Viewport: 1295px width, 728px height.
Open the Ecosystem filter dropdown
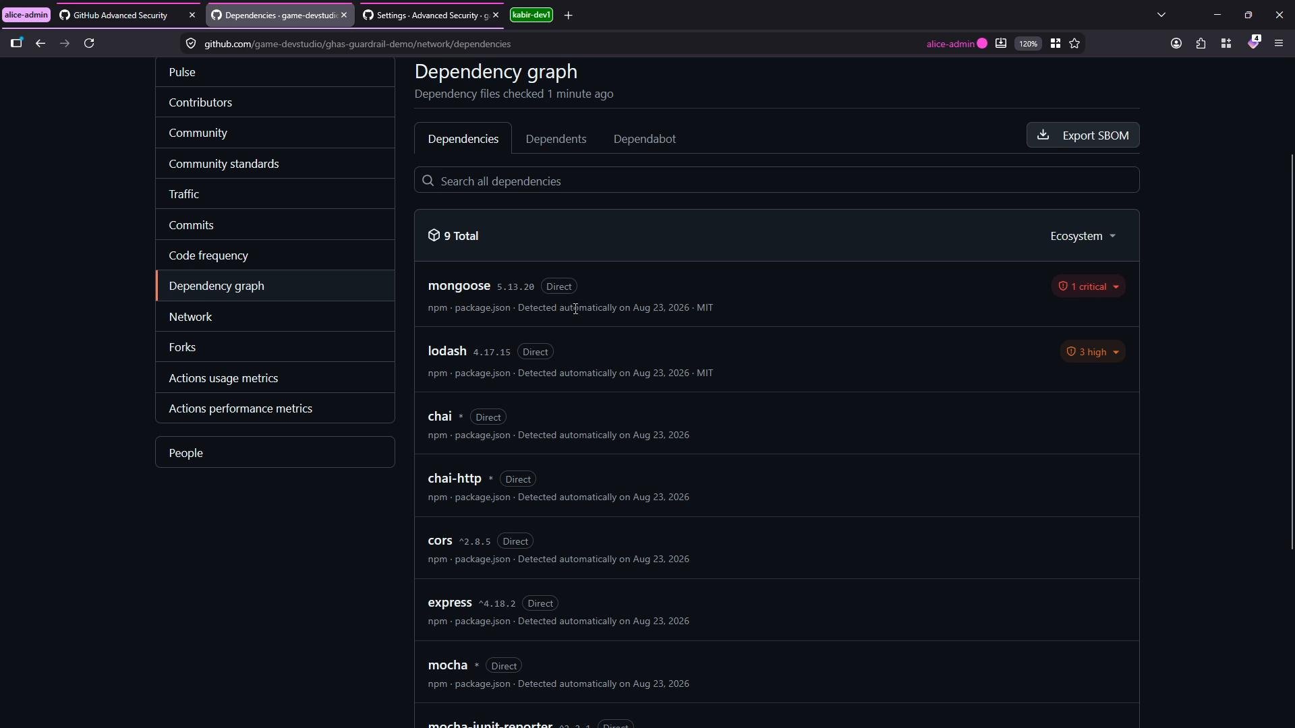(x=1083, y=236)
